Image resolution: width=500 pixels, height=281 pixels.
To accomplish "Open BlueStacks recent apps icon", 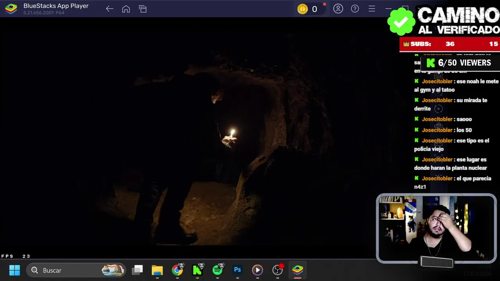I will point(143,9).
